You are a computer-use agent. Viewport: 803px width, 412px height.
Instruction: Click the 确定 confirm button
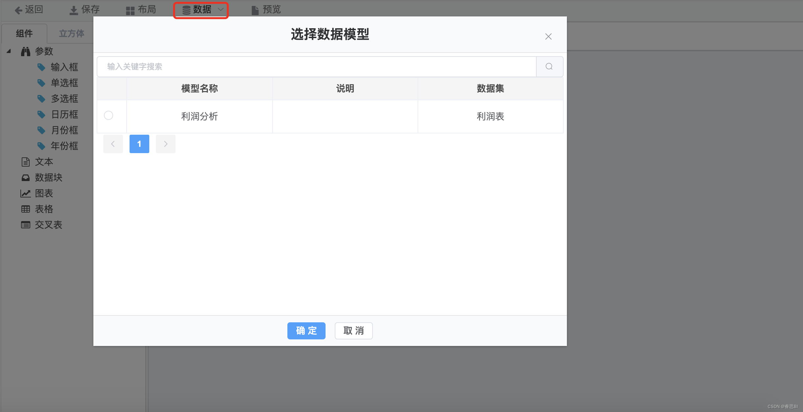306,331
